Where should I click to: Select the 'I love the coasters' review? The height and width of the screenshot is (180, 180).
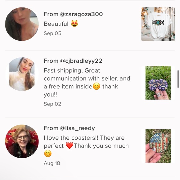click(86, 146)
